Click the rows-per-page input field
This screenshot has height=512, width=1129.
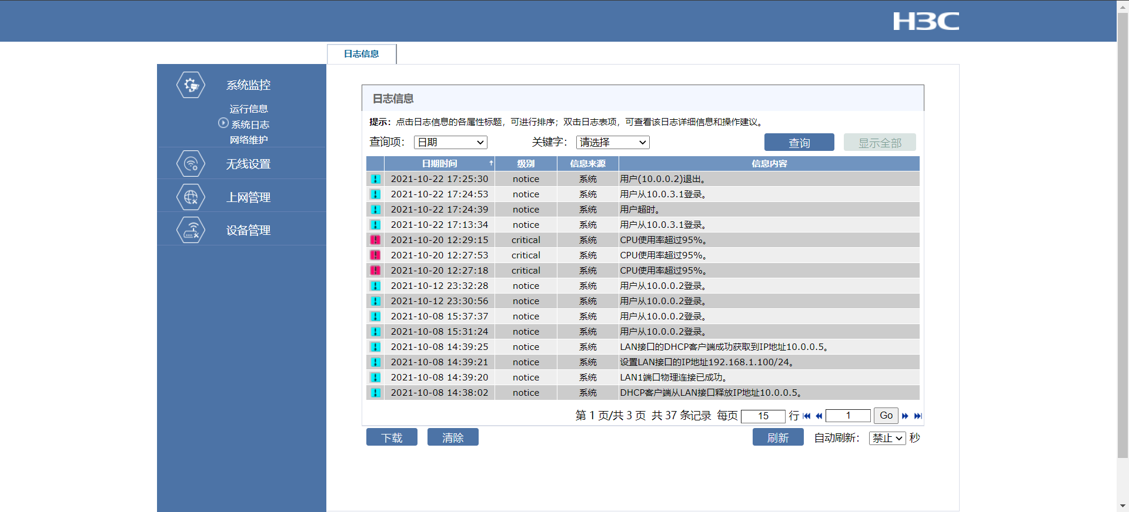tap(763, 416)
